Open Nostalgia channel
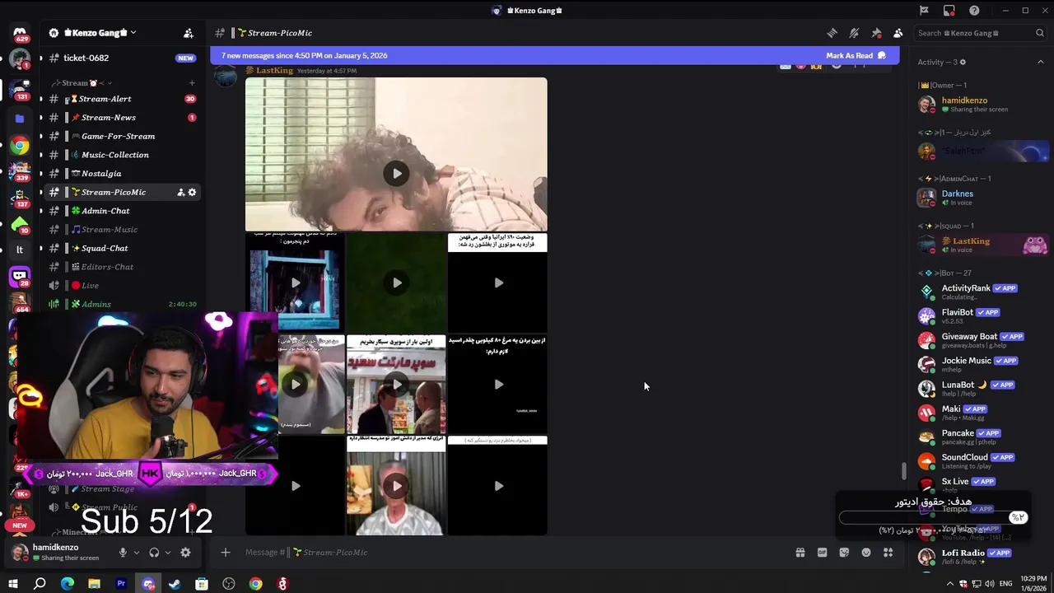Viewport: 1054px width, 593px height. point(122,174)
